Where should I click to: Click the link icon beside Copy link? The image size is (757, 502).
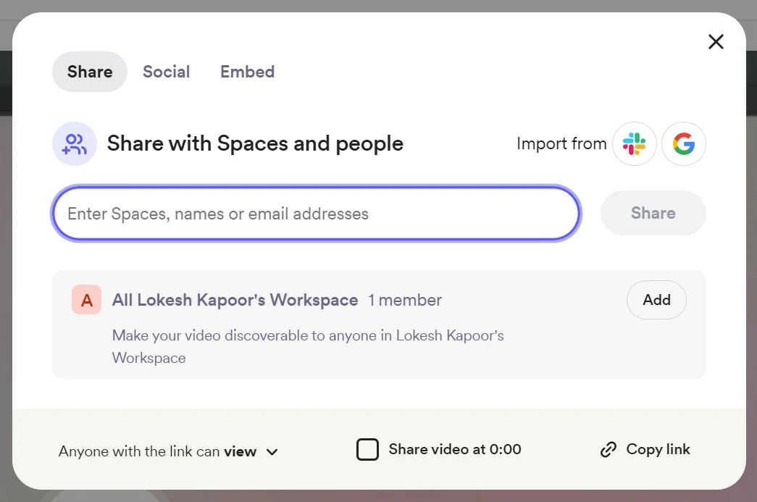608,449
